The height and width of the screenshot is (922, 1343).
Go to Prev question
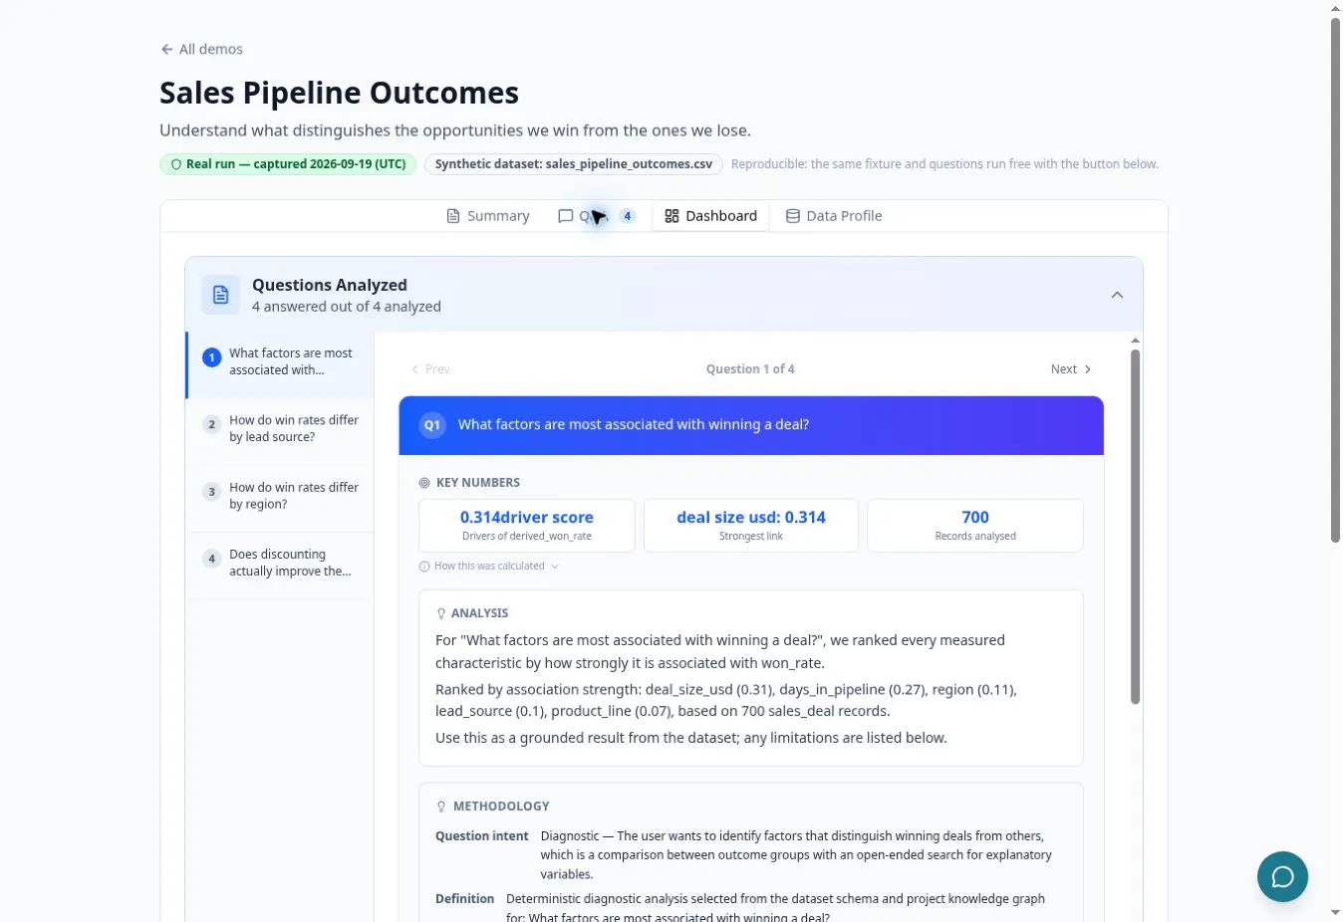click(x=430, y=369)
